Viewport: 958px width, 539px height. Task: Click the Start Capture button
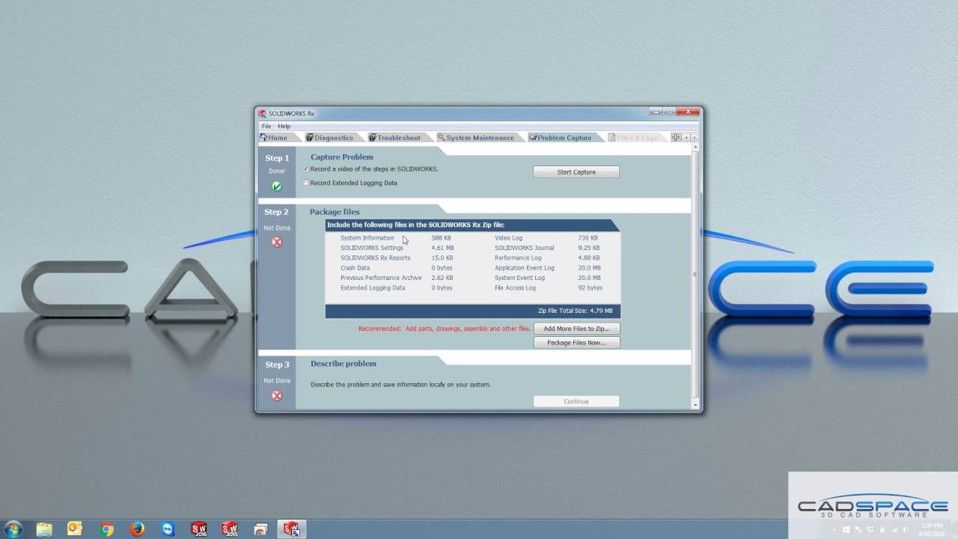pyautogui.click(x=576, y=172)
